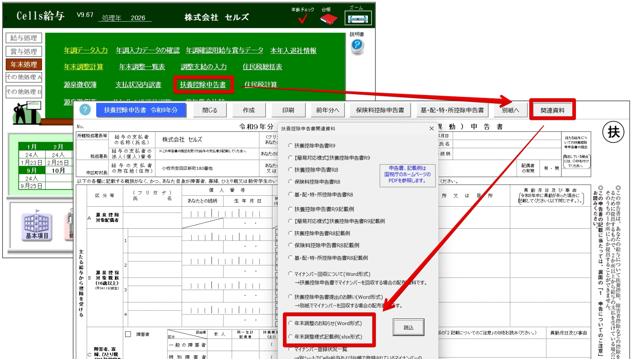Go to 前年分へ button
Image resolution: width=632 pixels, height=359 pixels.
(x=328, y=110)
